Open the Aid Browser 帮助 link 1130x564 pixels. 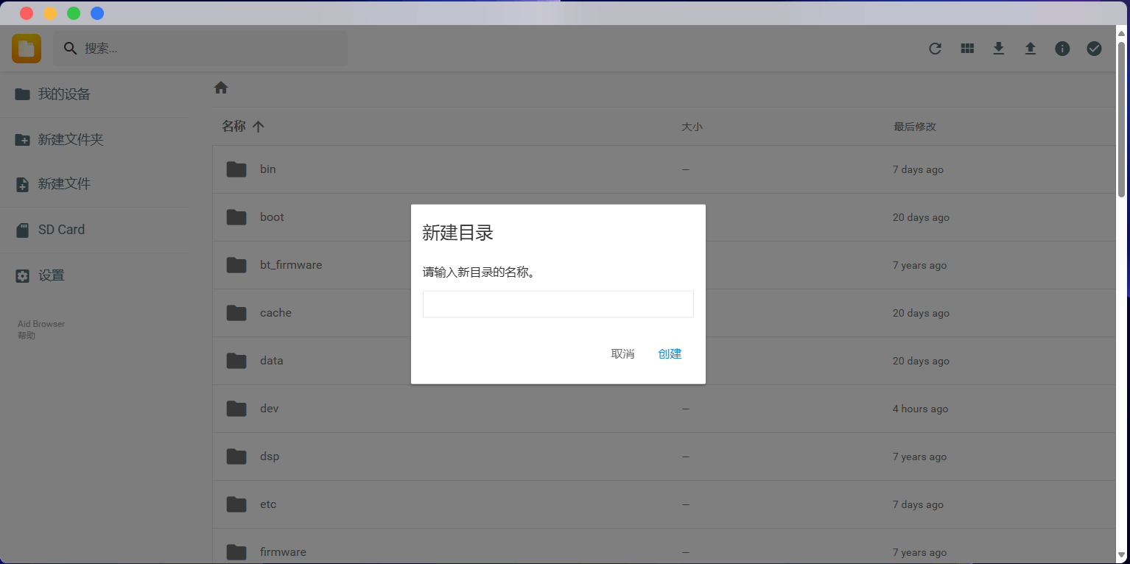click(41, 329)
